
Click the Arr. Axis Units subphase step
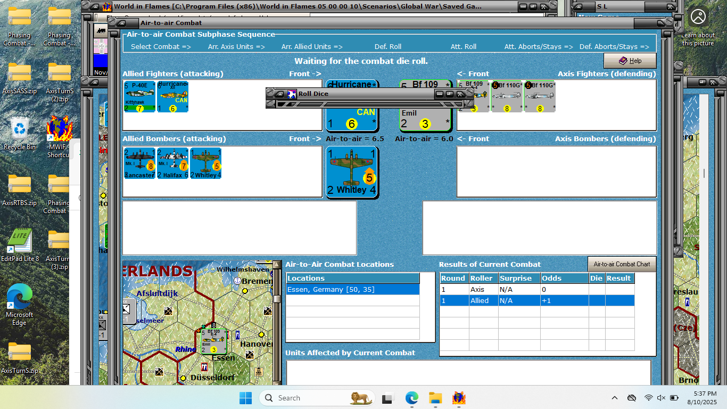click(236, 46)
